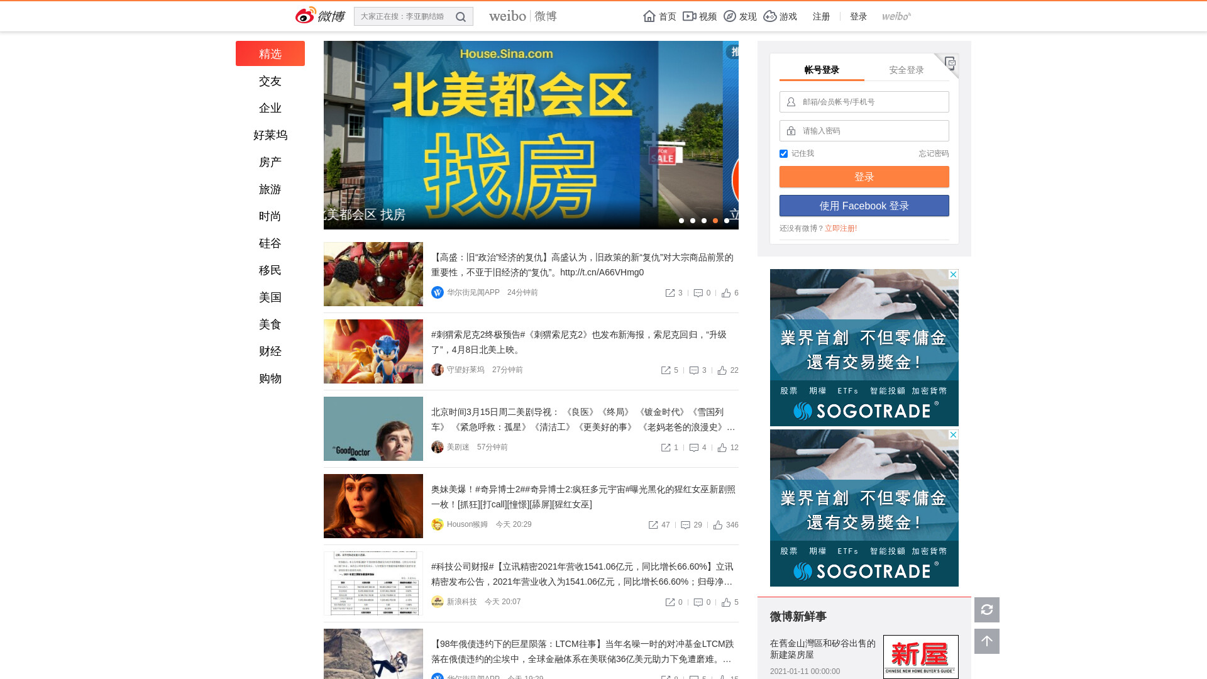Click the refresh icon button
Screen dimensions: 1207x679
pos(987,610)
